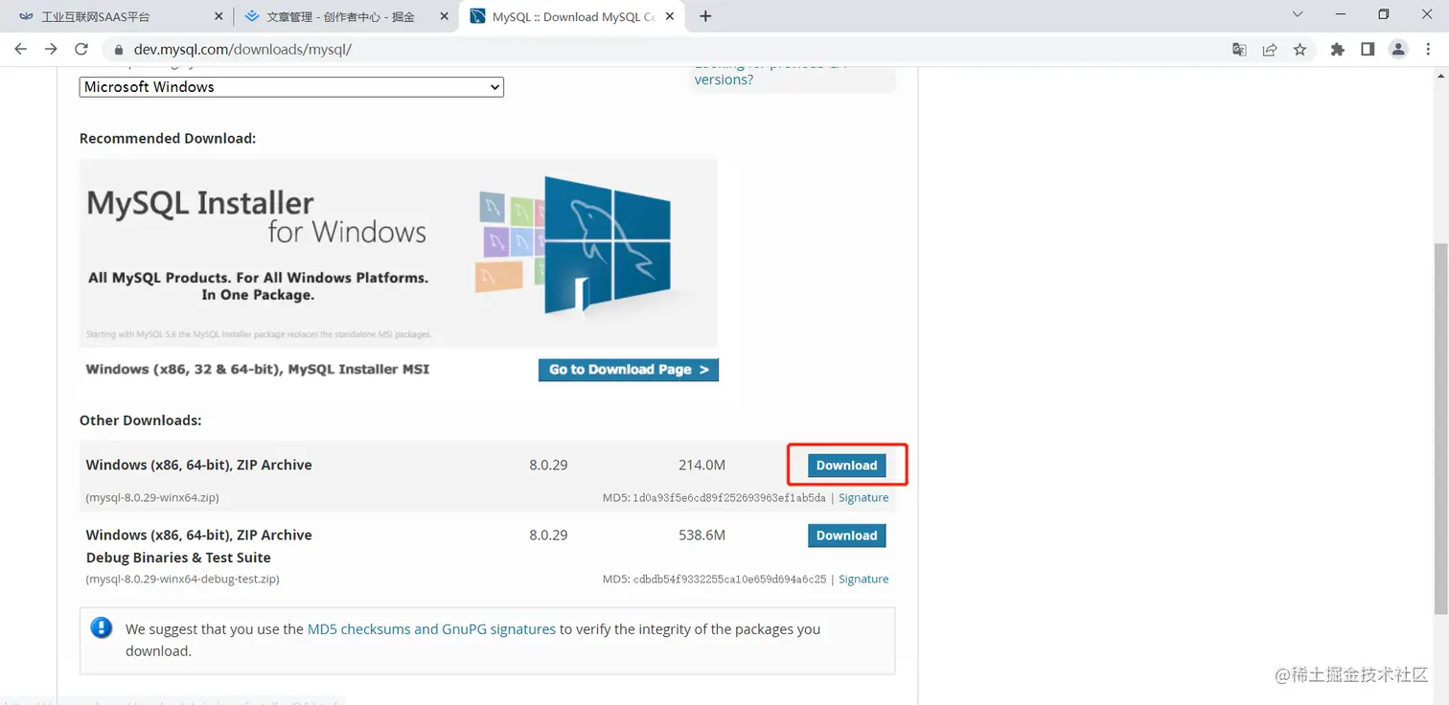The width and height of the screenshot is (1449, 705).
Task: Open the previous versions link
Action: pos(724,80)
